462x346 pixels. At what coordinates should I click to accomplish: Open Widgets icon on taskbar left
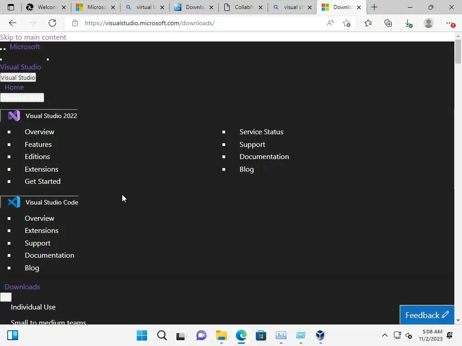tap(13, 335)
